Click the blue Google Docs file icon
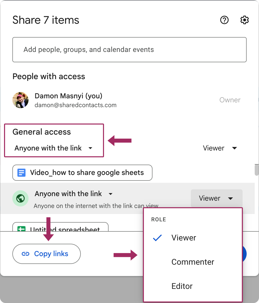Image resolution: width=259 pixels, height=303 pixels. coord(21,173)
